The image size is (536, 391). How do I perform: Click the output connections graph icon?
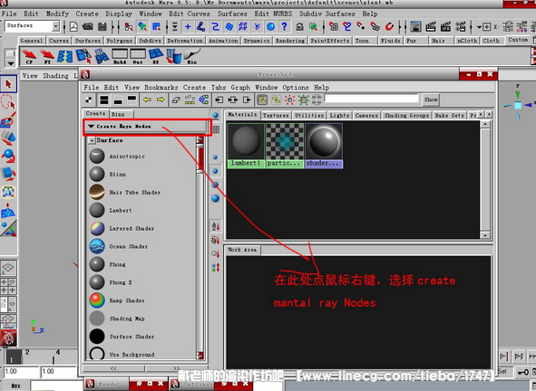[x=247, y=100]
